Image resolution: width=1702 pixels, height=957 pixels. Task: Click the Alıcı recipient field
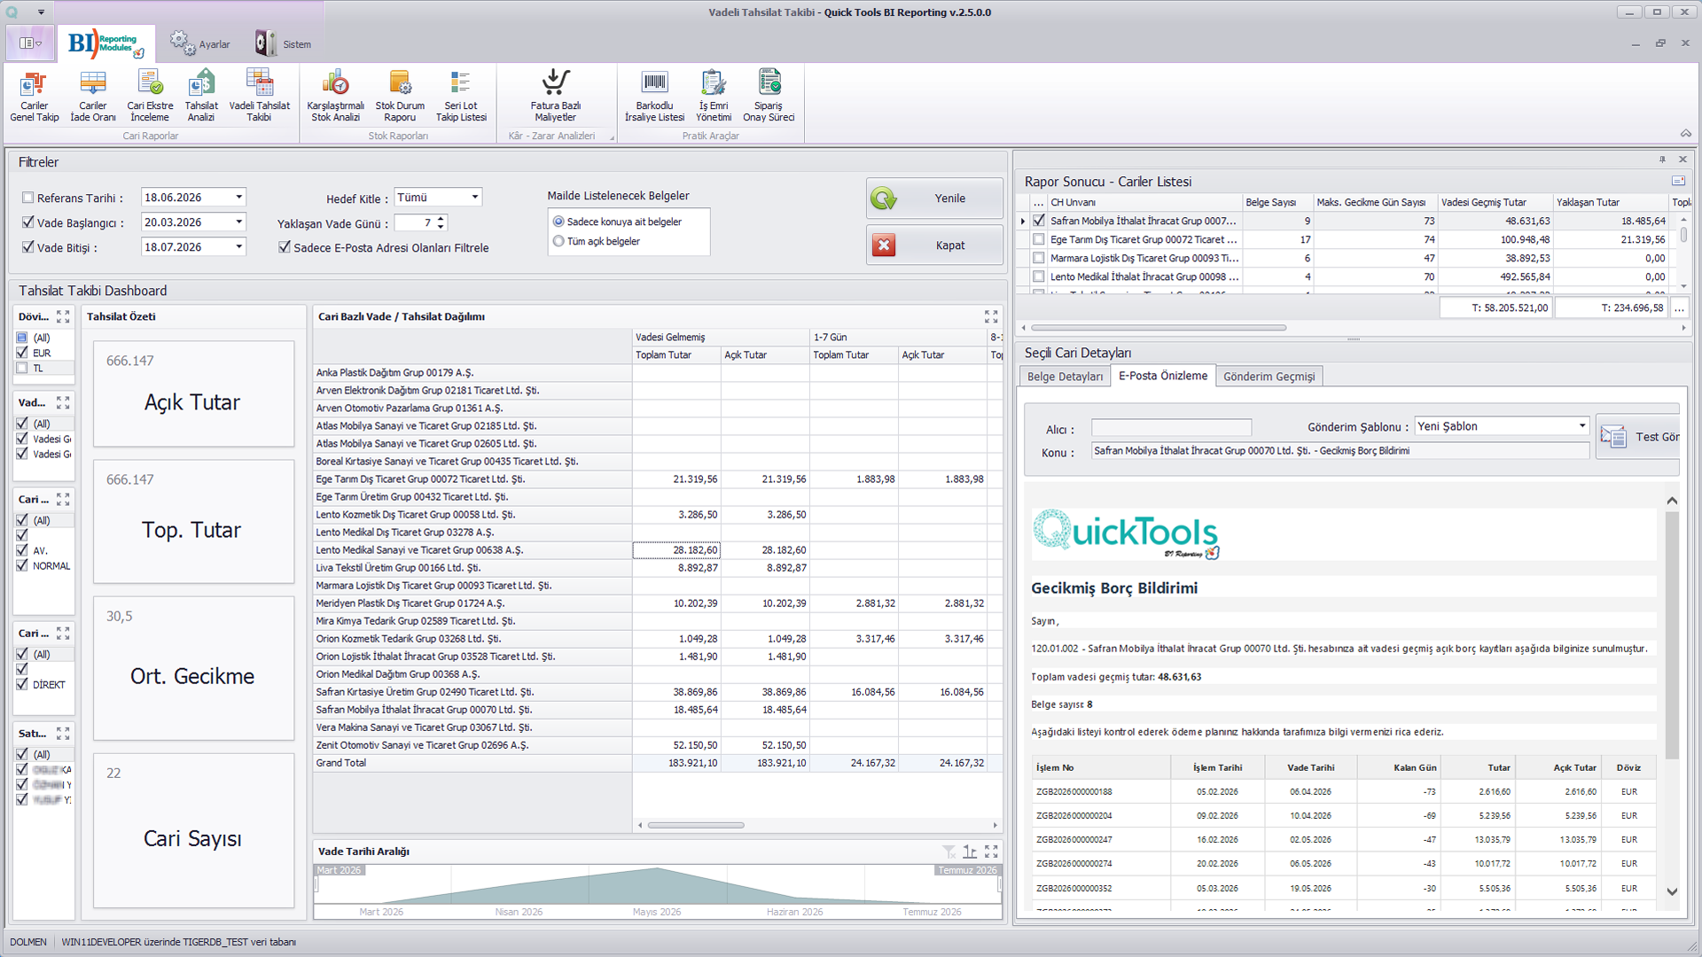[1171, 428]
